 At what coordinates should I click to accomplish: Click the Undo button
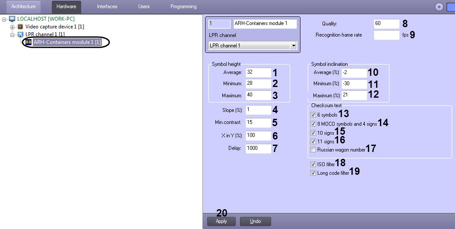click(256, 222)
